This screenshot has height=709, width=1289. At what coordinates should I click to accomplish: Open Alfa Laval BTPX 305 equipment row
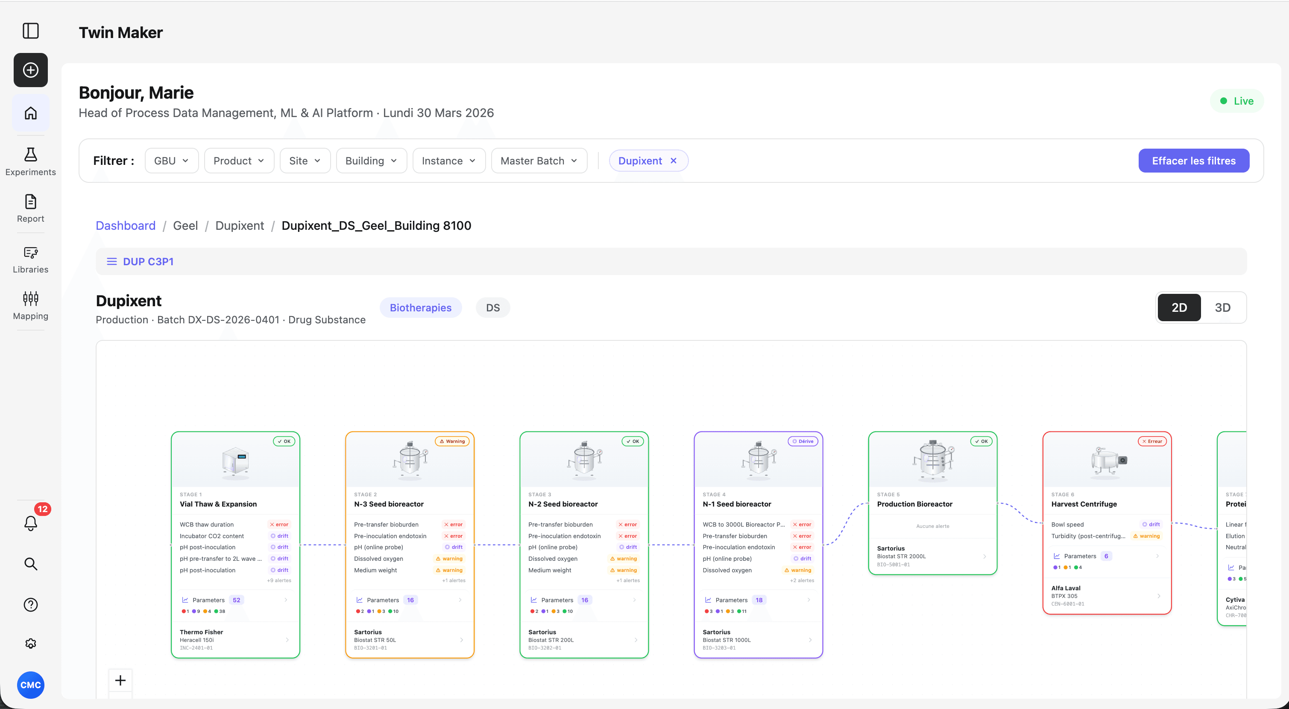(x=1106, y=595)
